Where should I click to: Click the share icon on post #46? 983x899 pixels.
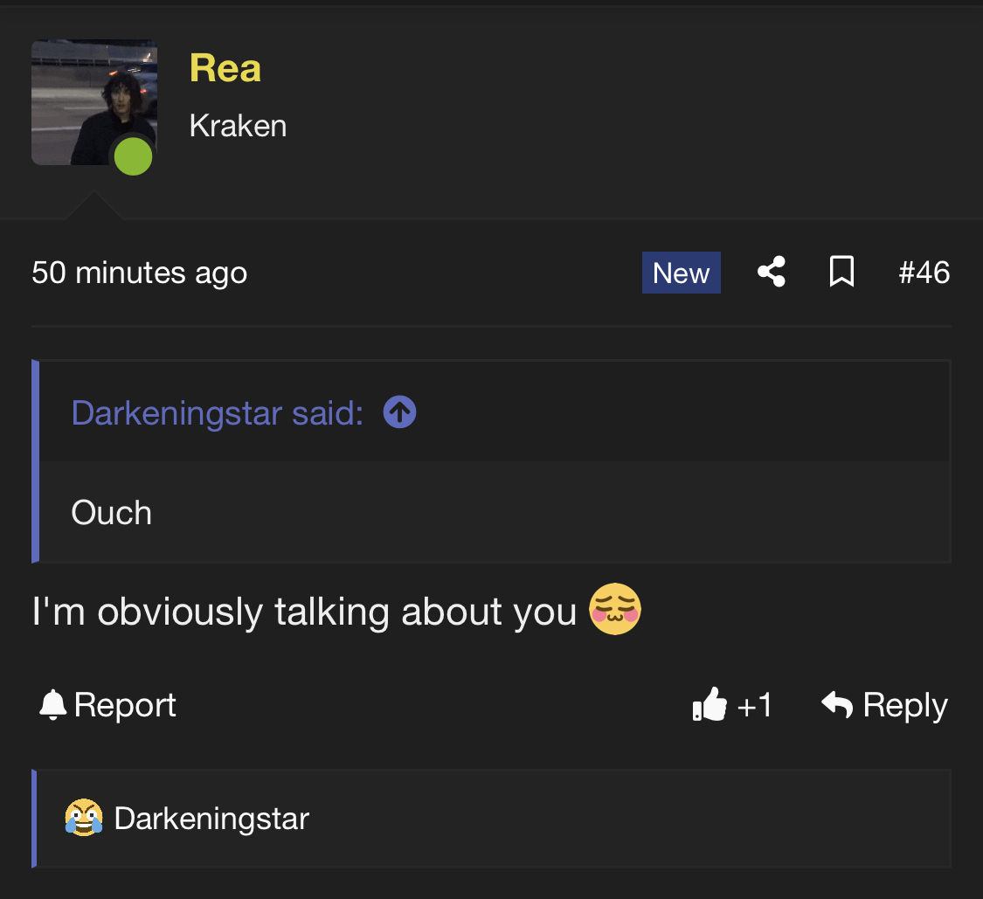click(x=772, y=273)
